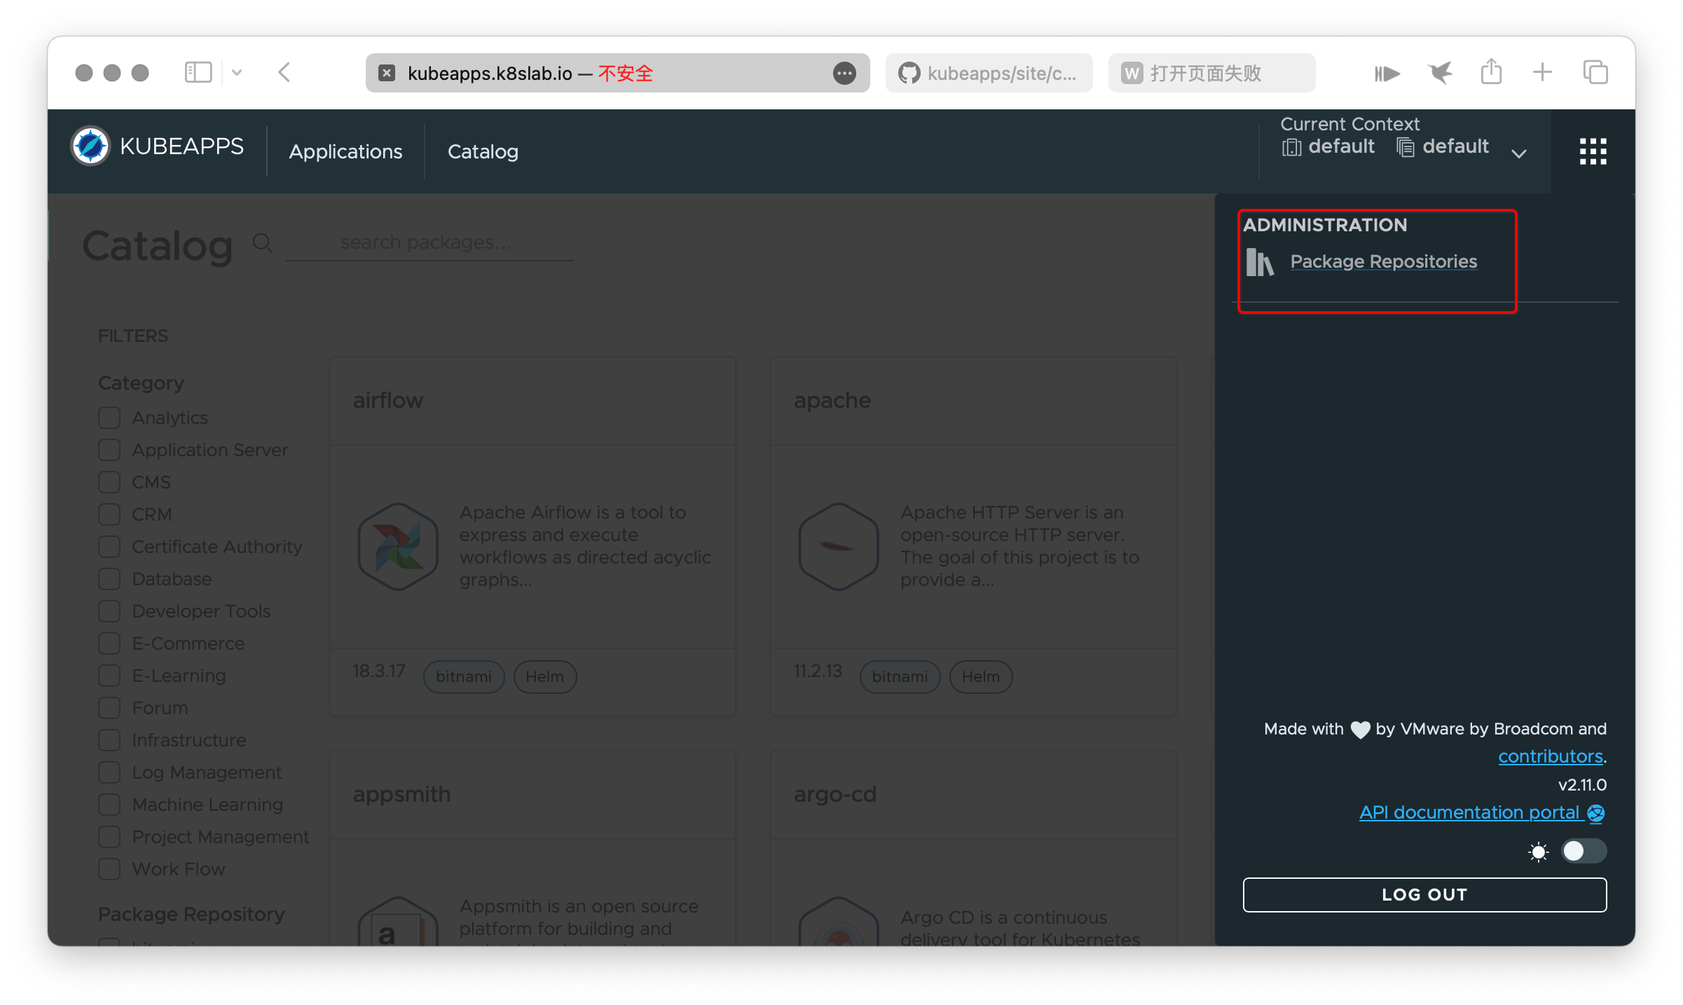The height and width of the screenshot is (1005, 1683).
Task: Switch to the 打开页面失败 tab
Action: (x=1211, y=73)
